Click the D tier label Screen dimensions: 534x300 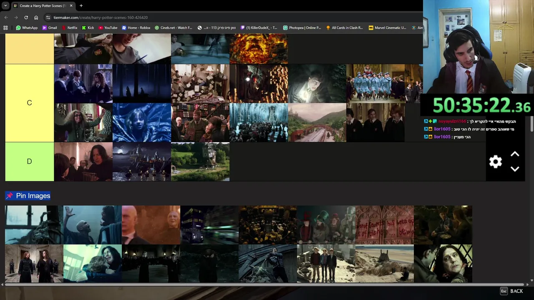(29, 162)
